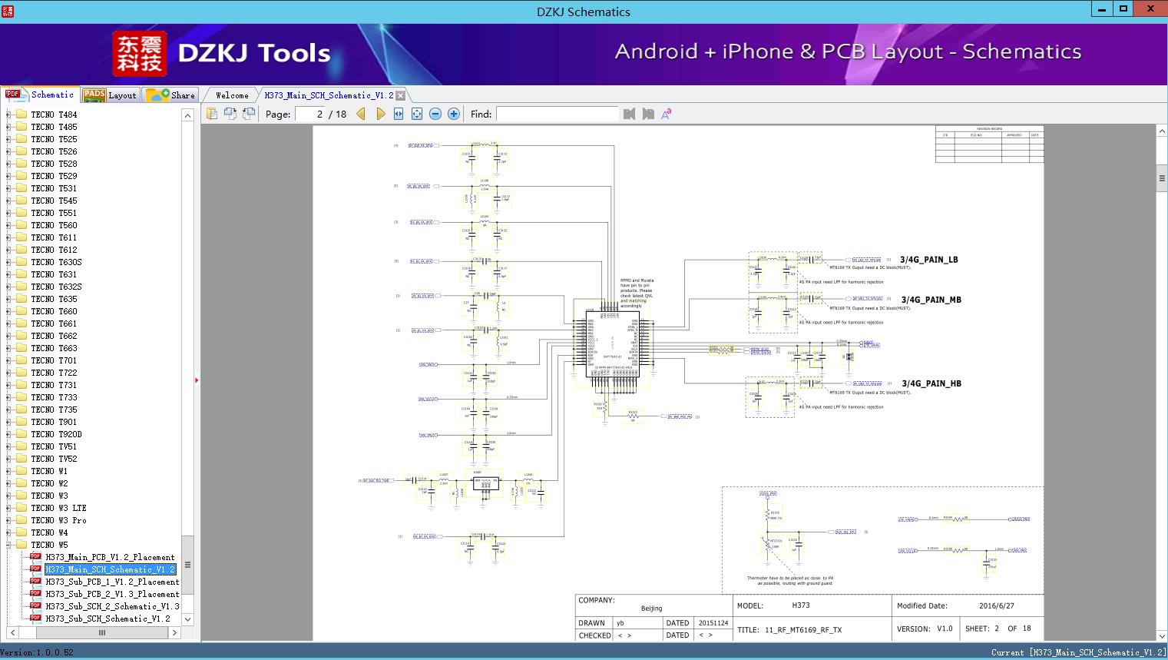Screen dimensions: 1168x660
Task: Switch to the Welcome document tab
Action: coord(232,95)
